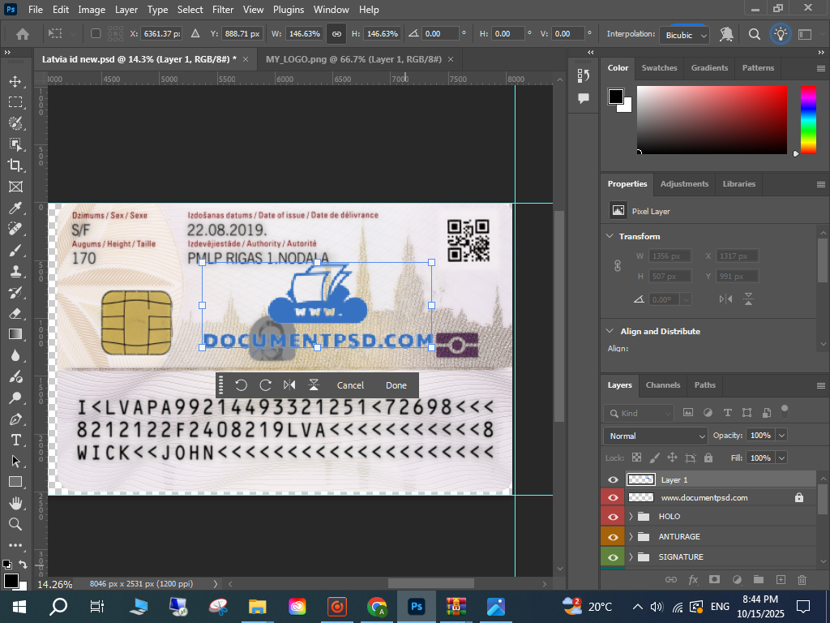Expand the SIGNATURE layer group
Screen dimensions: 830x623
click(631, 557)
